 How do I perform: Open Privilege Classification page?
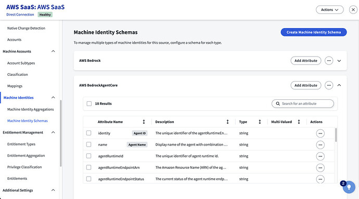24,167
